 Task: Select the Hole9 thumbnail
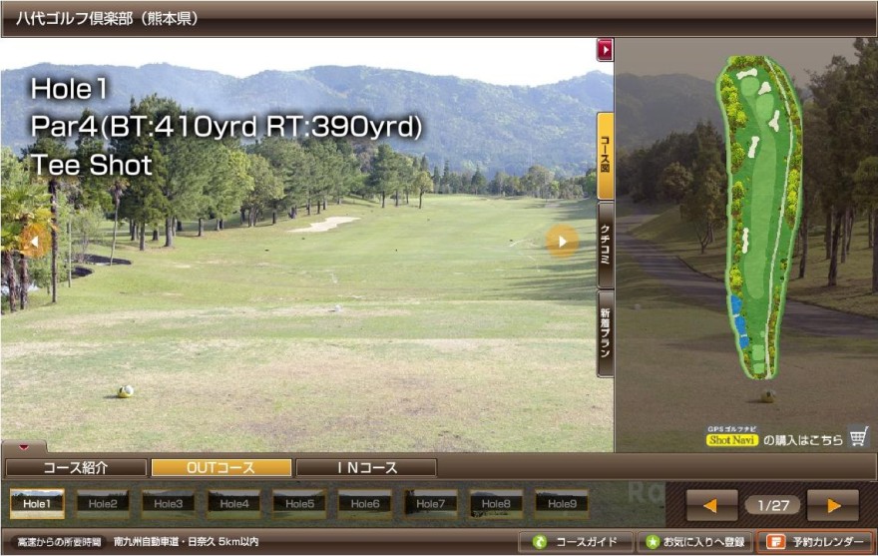[x=561, y=504]
